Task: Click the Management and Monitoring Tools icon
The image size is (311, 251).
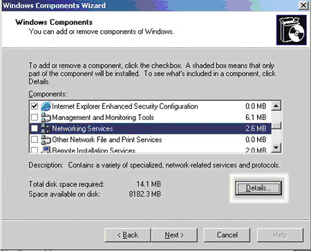Action: 46,117
